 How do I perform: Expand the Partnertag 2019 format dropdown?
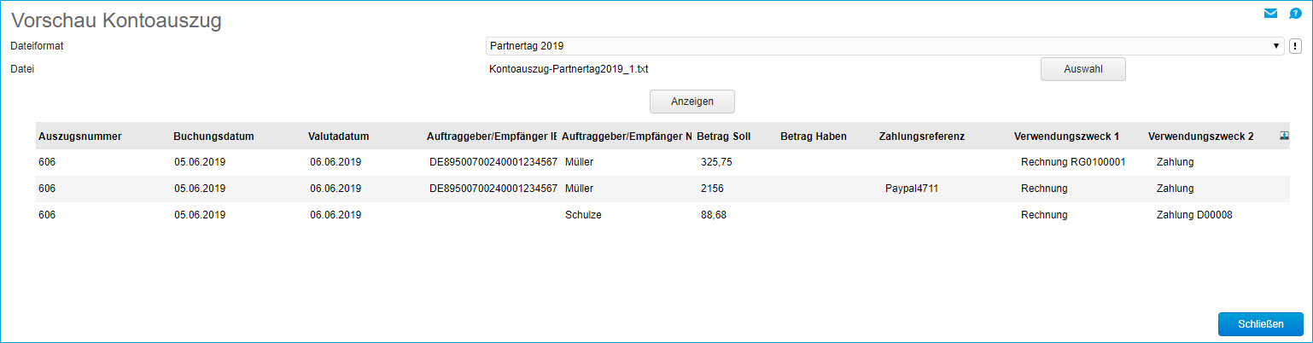tap(884, 46)
